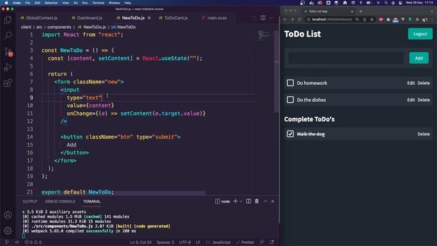Click the client folder breadcrumb
437x246 pixels.
26,27
